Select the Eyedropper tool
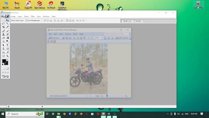Image resolution: width=209 pixels, height=118 pixels. tap(8, 52)
